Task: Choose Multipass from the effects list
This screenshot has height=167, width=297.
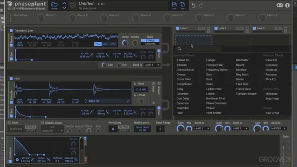Action: point(271,94)
